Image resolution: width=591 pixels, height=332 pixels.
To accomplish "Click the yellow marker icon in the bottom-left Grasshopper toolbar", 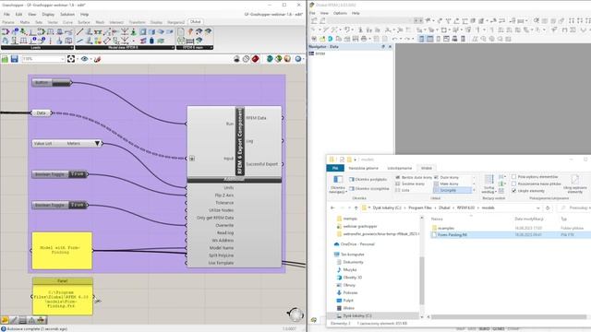I will coord(5,320).
